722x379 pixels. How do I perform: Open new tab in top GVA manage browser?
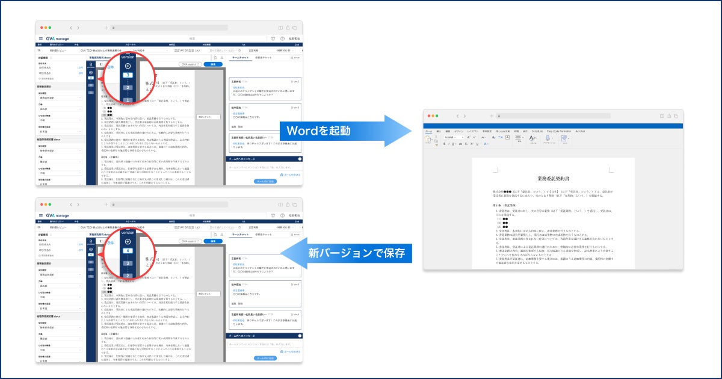click(106, 28)
